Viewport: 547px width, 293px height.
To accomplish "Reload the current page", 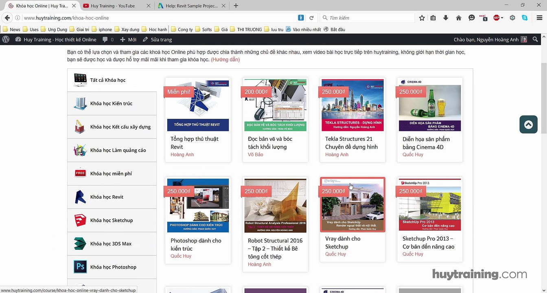I will [311, 18].
